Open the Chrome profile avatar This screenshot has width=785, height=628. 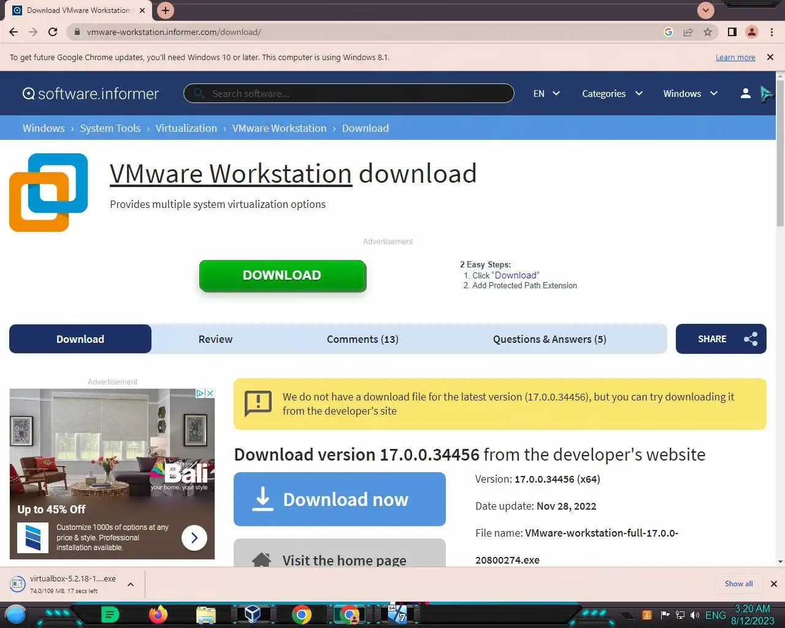(752, 32)
